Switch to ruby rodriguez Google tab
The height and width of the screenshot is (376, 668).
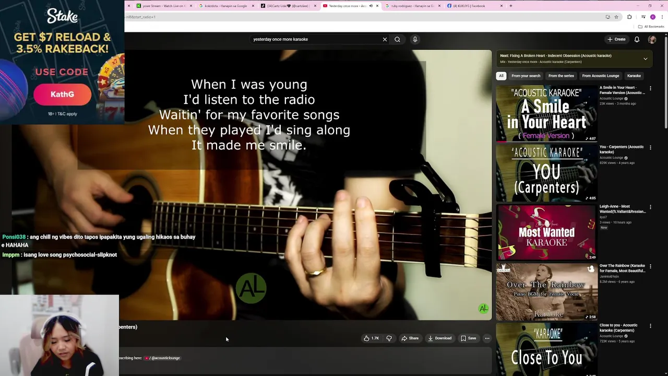click(412, 6)
